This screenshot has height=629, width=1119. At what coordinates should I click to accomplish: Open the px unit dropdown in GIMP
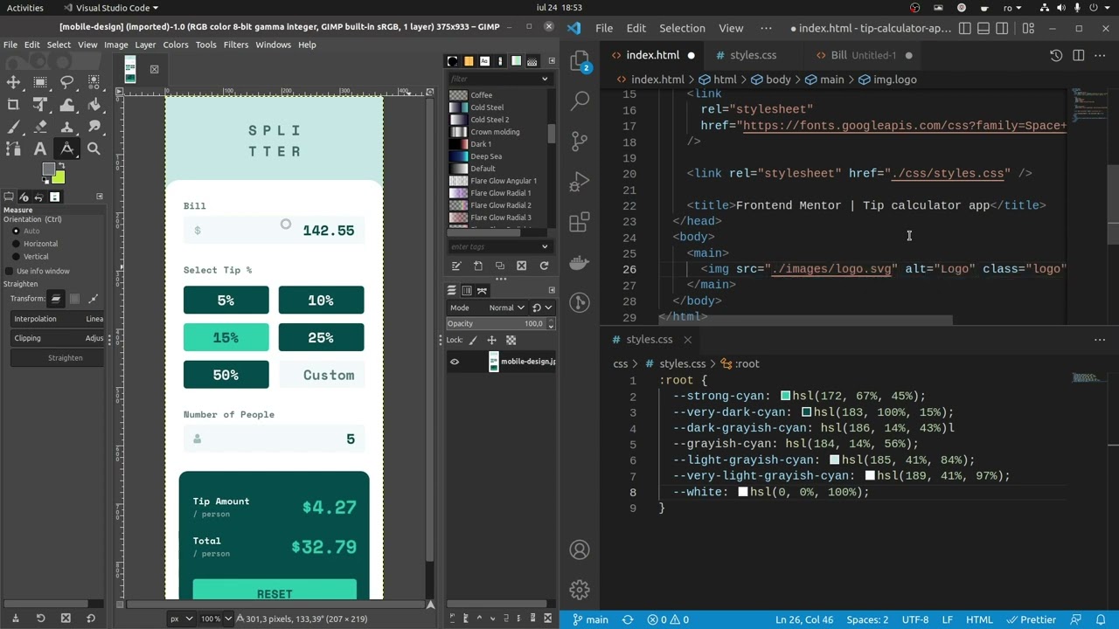point(181,619)
